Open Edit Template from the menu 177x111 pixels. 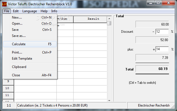(30, 59)
